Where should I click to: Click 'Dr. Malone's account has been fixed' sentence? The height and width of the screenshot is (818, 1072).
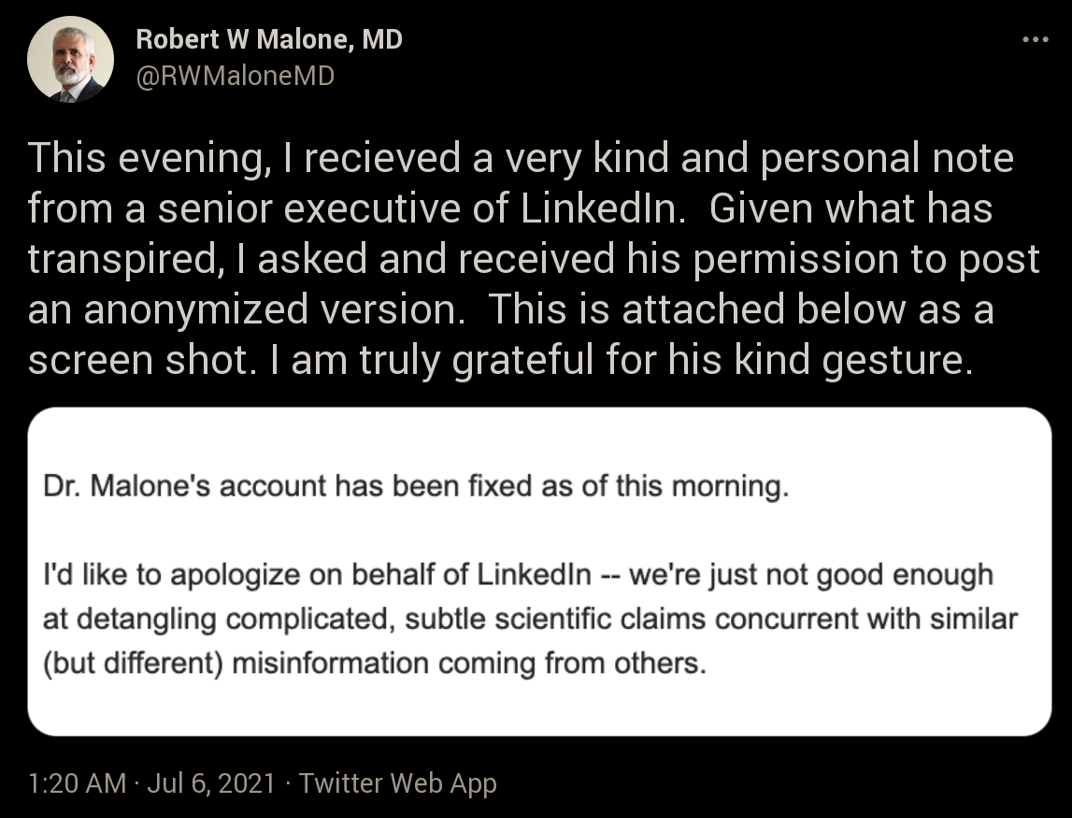(416, 486)
